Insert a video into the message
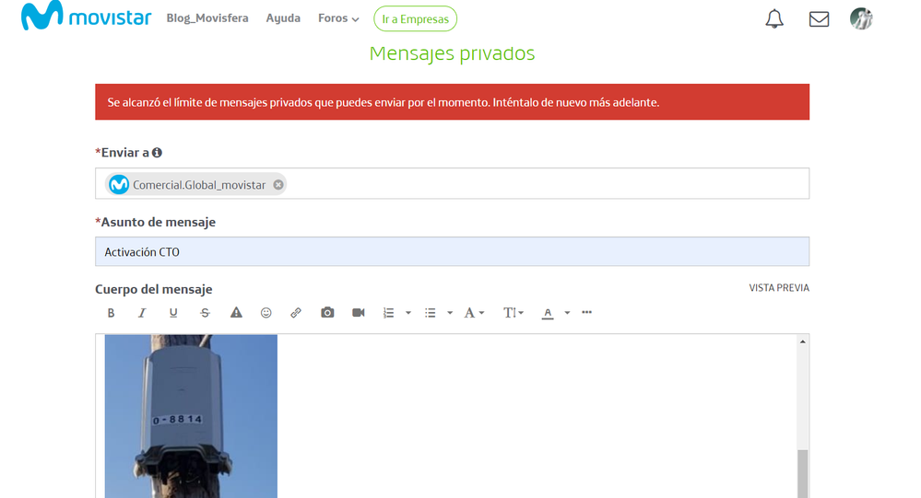 (359, 313)
